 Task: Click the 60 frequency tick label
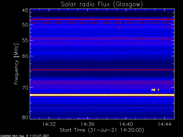[x=25, y=56]
